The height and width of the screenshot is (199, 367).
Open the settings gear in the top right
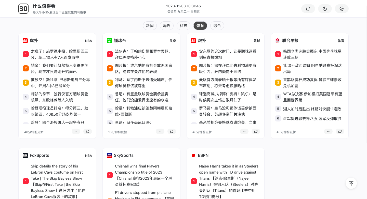point(342,8)
